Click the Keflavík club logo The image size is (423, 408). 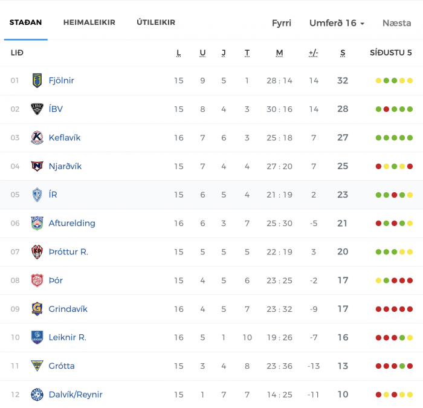(x=37, y=138)
